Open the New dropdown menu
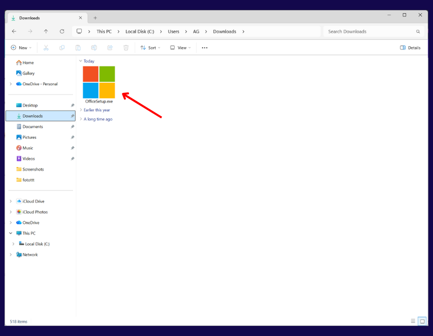Image resolution: width=433 pixels, height=336 pixels. [x=21, y=48]
